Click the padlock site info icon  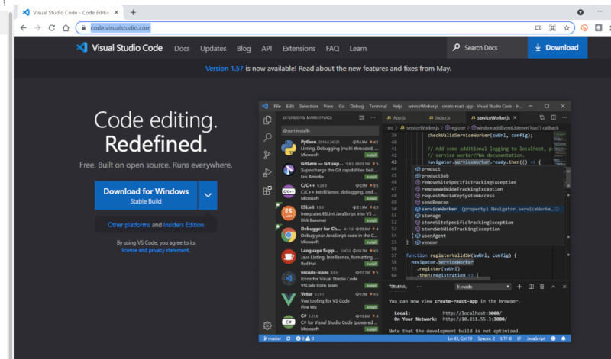pos(83,27)
